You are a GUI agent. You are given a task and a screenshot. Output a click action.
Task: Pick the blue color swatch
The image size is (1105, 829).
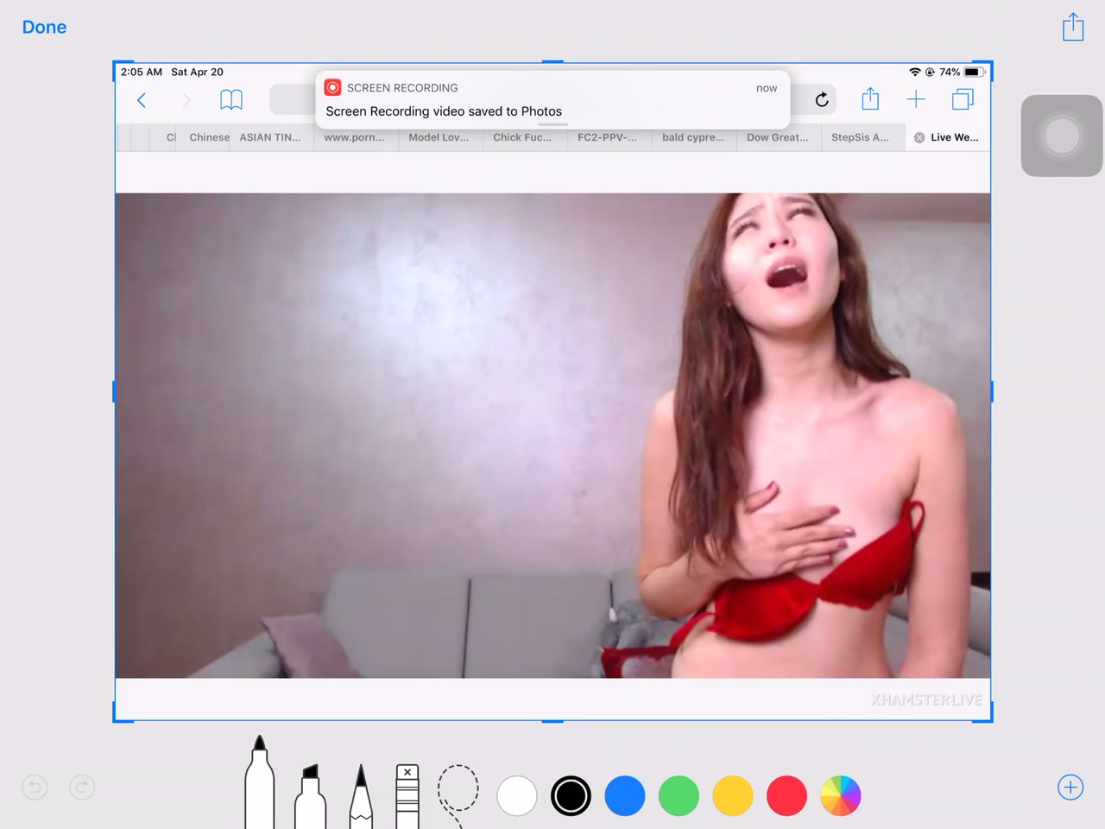[625, 795]
